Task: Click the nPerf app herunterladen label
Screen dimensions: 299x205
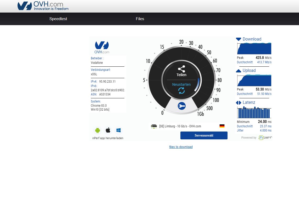Action: coord(108,138)
